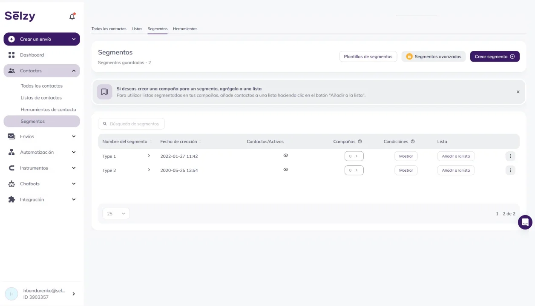The width and height of the screenshot is (535, 306).
Task: Open the chat support widget
Action: coord(525,222)
